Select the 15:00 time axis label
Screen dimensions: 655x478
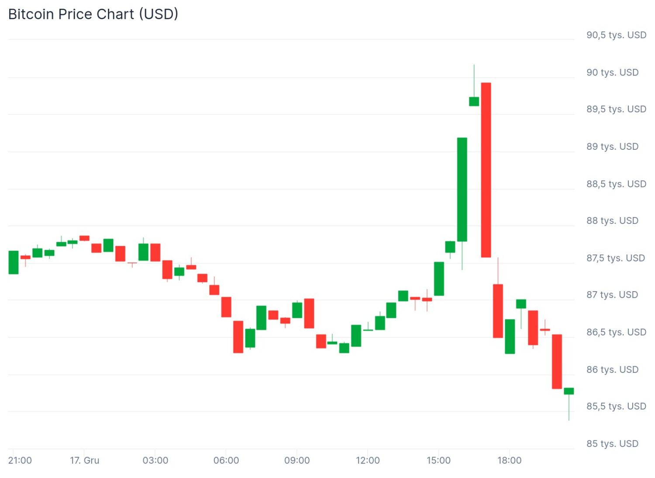(x=438, y=460)
